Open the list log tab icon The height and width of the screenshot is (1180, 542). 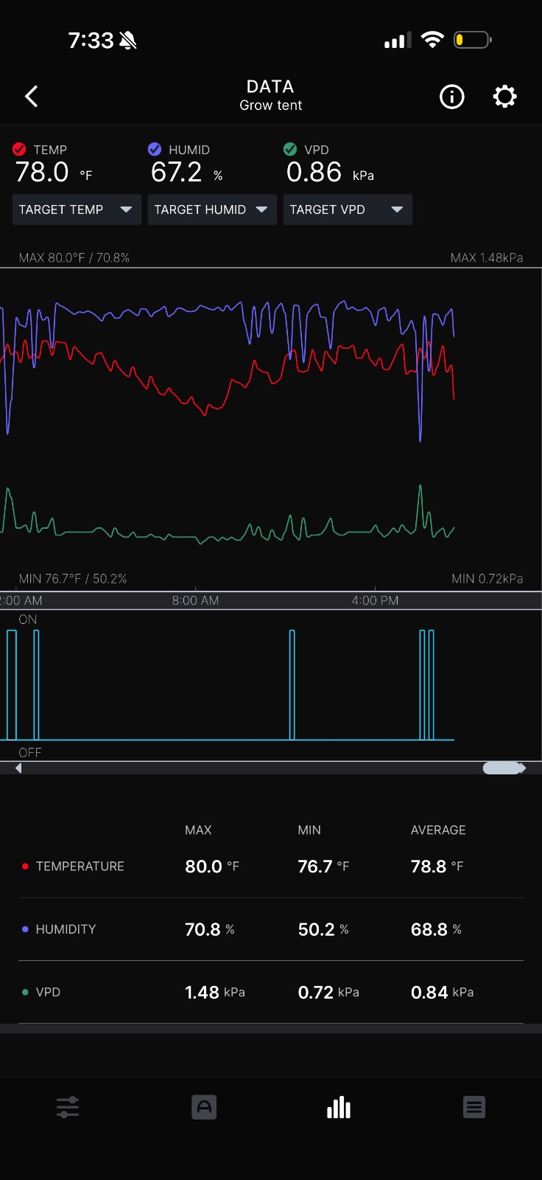coord(474,1107)
